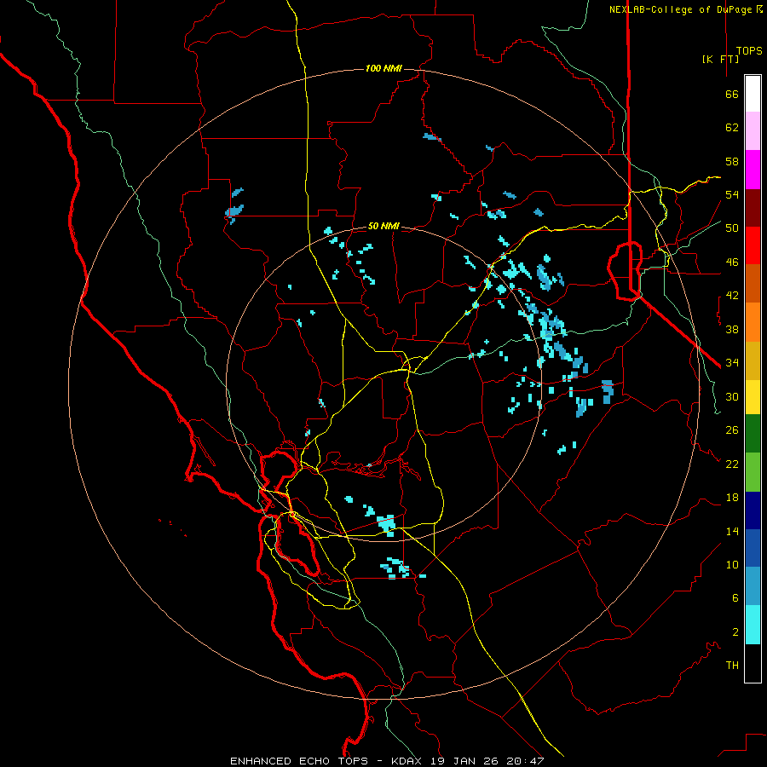Click the '[K FT]' units label

coord(720,59)
